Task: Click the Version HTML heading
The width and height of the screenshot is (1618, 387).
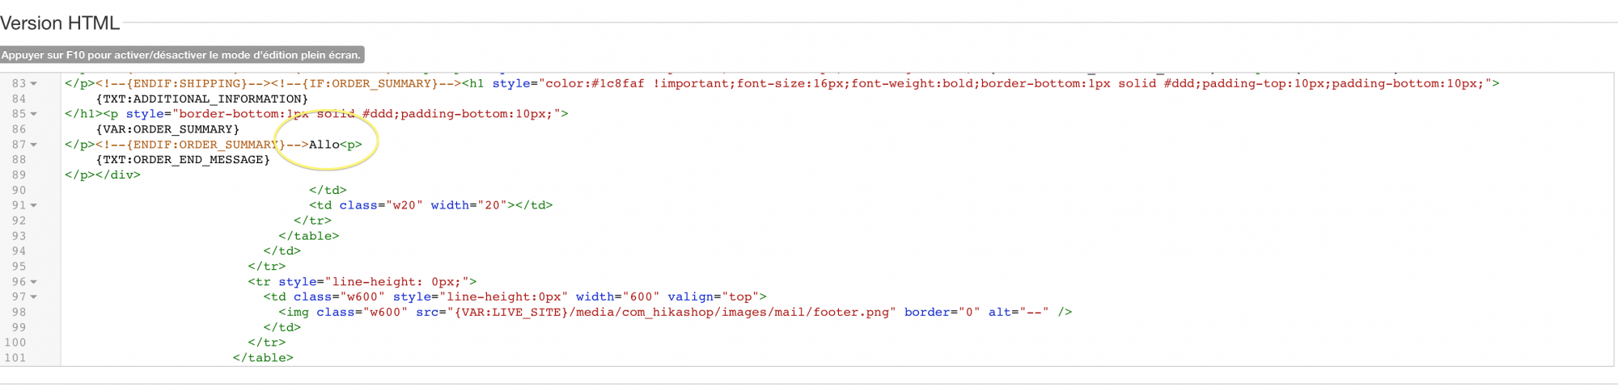Action: (x=60, y=23)
